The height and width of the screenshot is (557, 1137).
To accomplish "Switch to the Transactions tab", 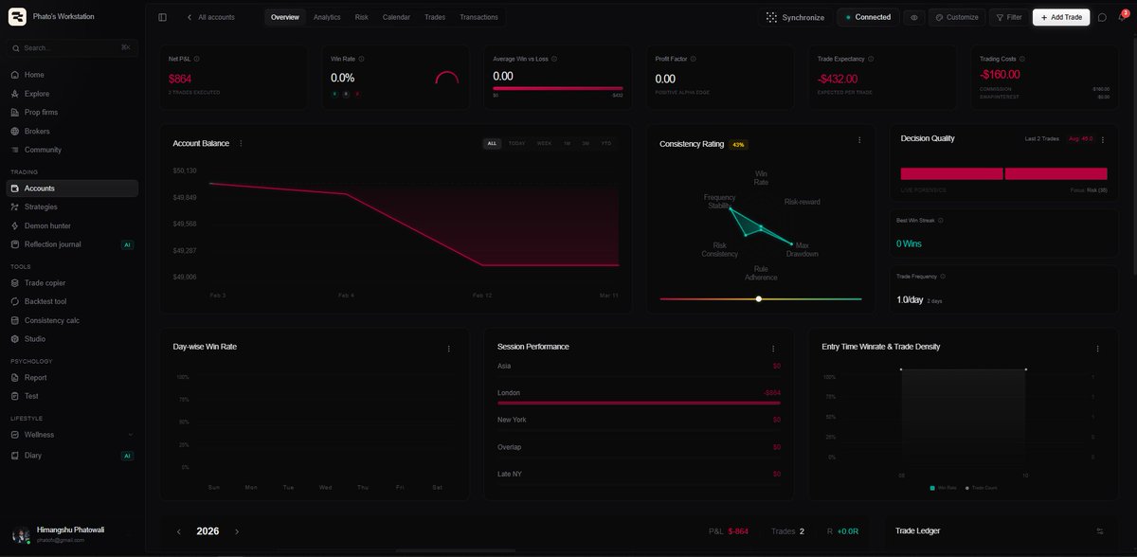I will (478, 17).
